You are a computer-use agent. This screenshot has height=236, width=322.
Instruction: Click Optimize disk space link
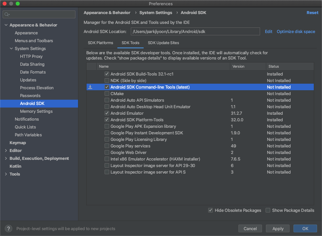[x=296, y=31]
